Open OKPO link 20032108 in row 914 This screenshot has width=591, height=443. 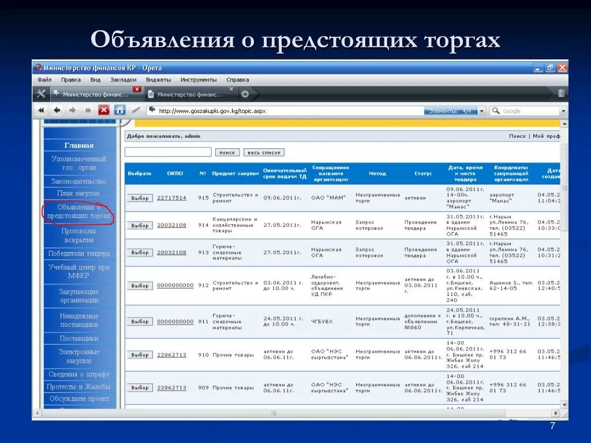[x=171, y=225]
